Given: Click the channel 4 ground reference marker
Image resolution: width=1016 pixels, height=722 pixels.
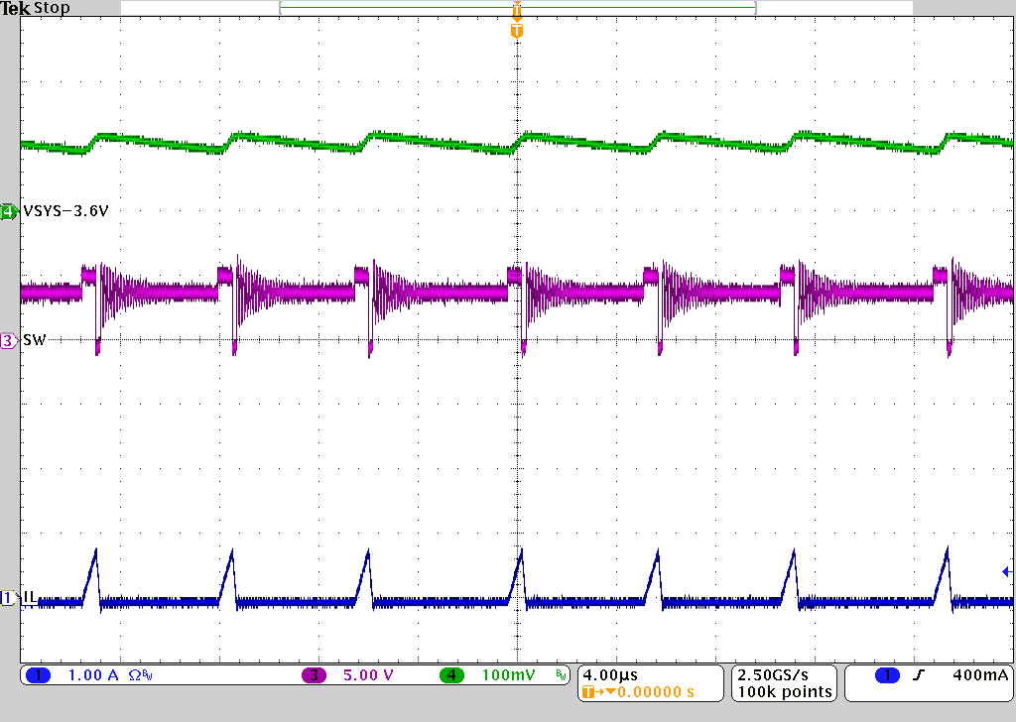Looking at the screenshot, I should point(8,211).
